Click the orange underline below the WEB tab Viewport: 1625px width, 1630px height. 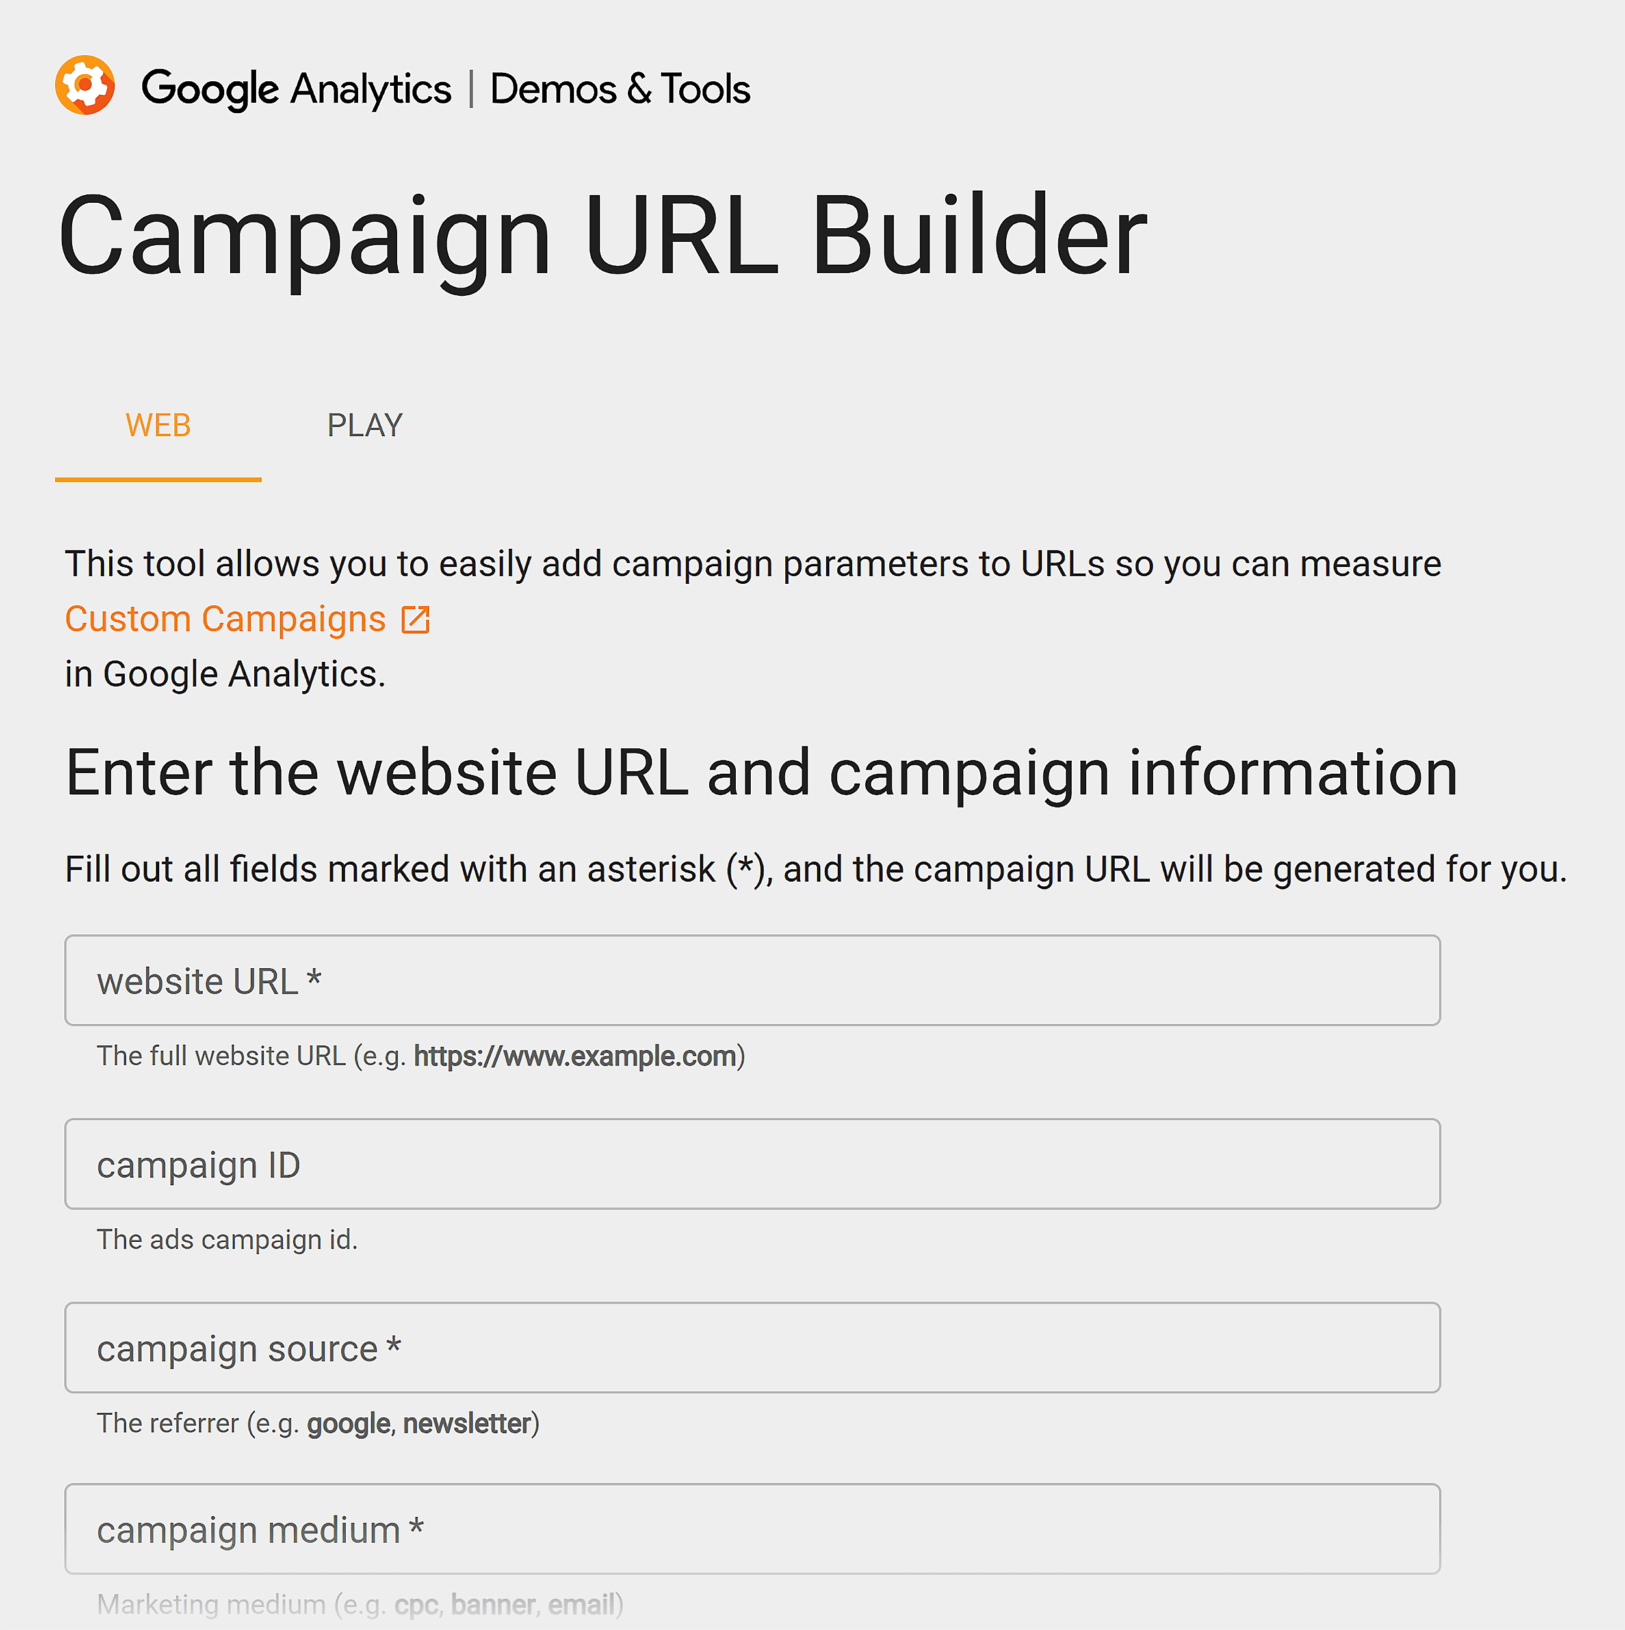click(158, 479)
